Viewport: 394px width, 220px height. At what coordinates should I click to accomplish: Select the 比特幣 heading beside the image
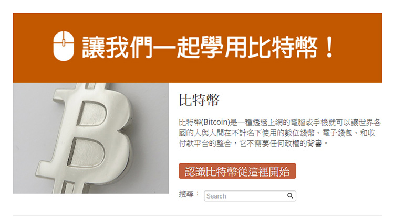(x=199, y=100)
